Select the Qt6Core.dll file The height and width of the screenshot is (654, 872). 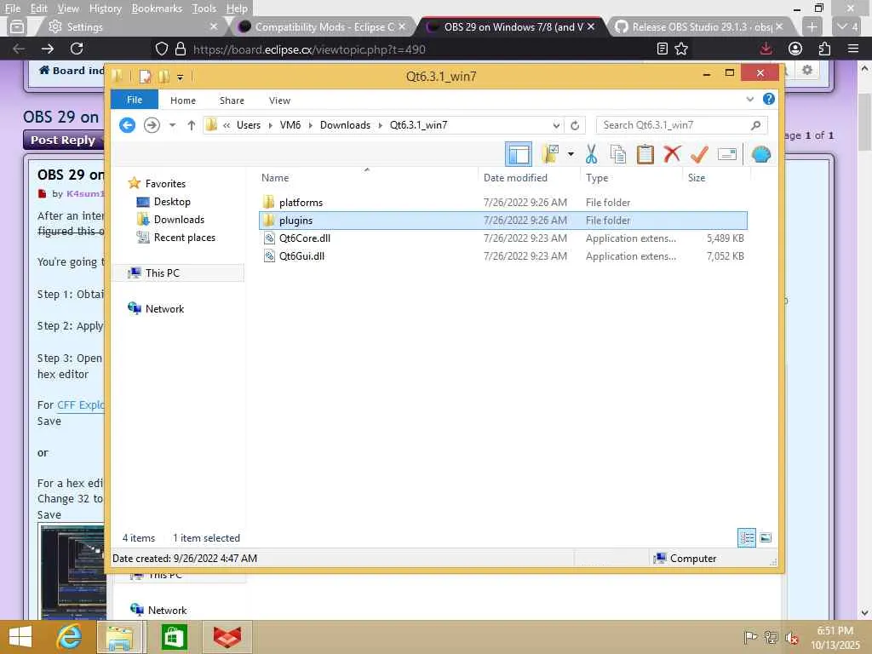502,238
